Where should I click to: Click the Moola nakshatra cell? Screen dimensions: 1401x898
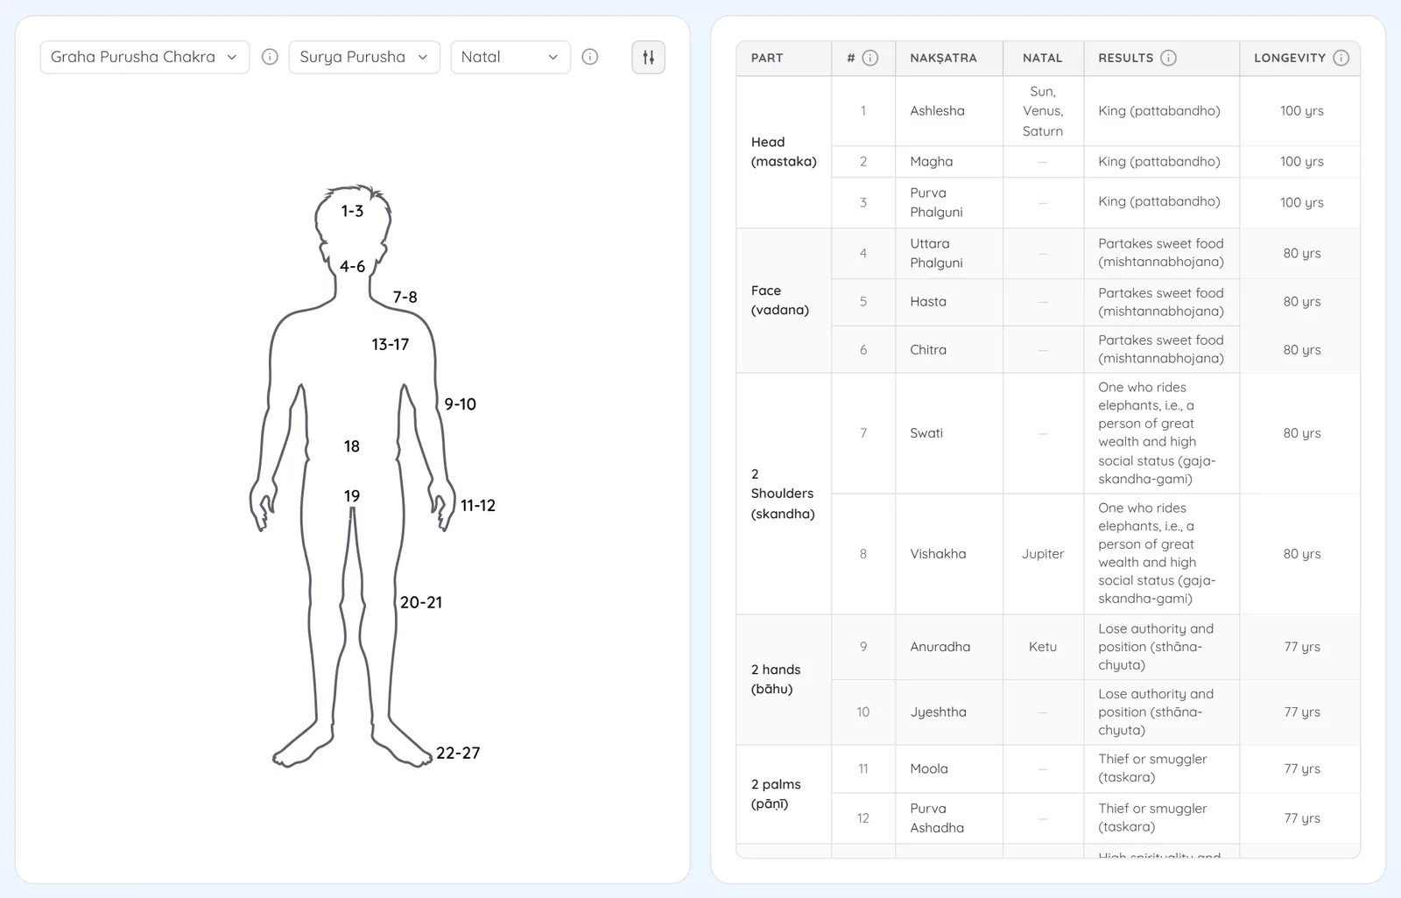948,768
